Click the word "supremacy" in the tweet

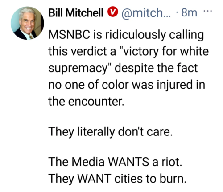(x=78, y=69)
